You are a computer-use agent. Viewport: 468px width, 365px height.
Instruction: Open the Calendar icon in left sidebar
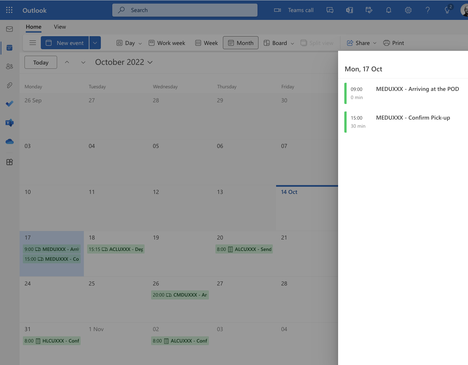click(x=9, y=48)
